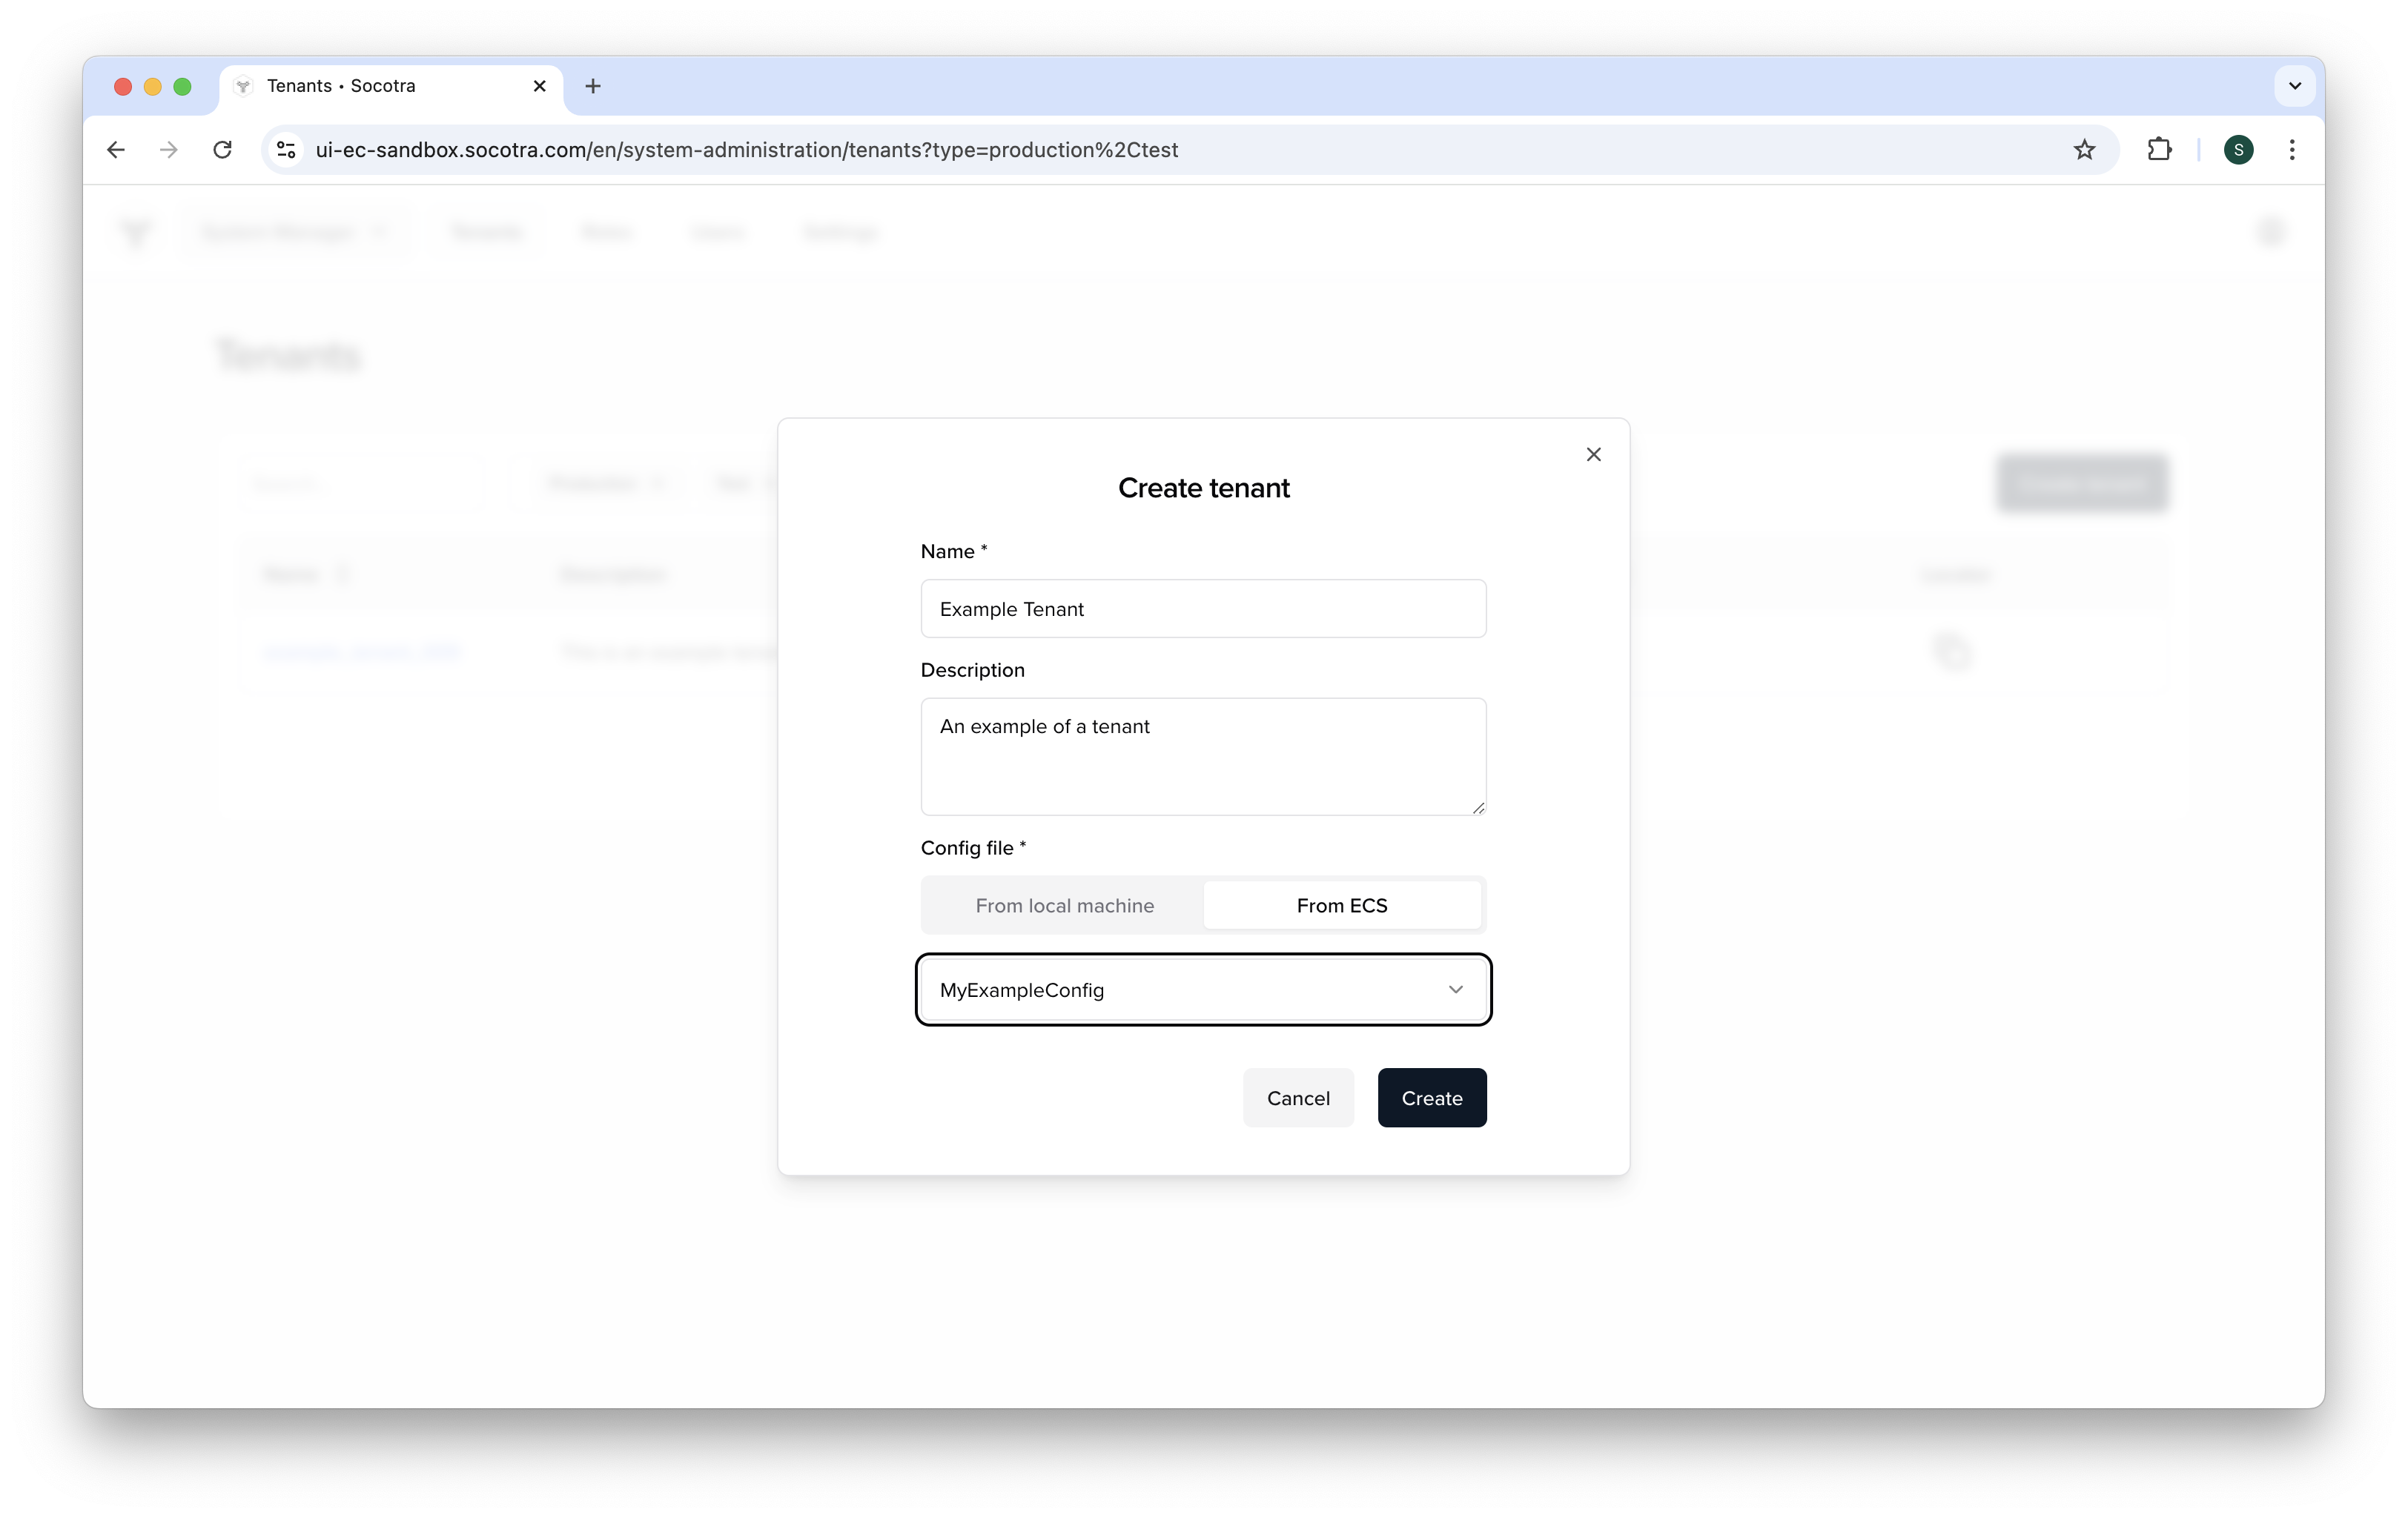
Task: Close the Create tenant dialog
Action: pos(1593,454)
